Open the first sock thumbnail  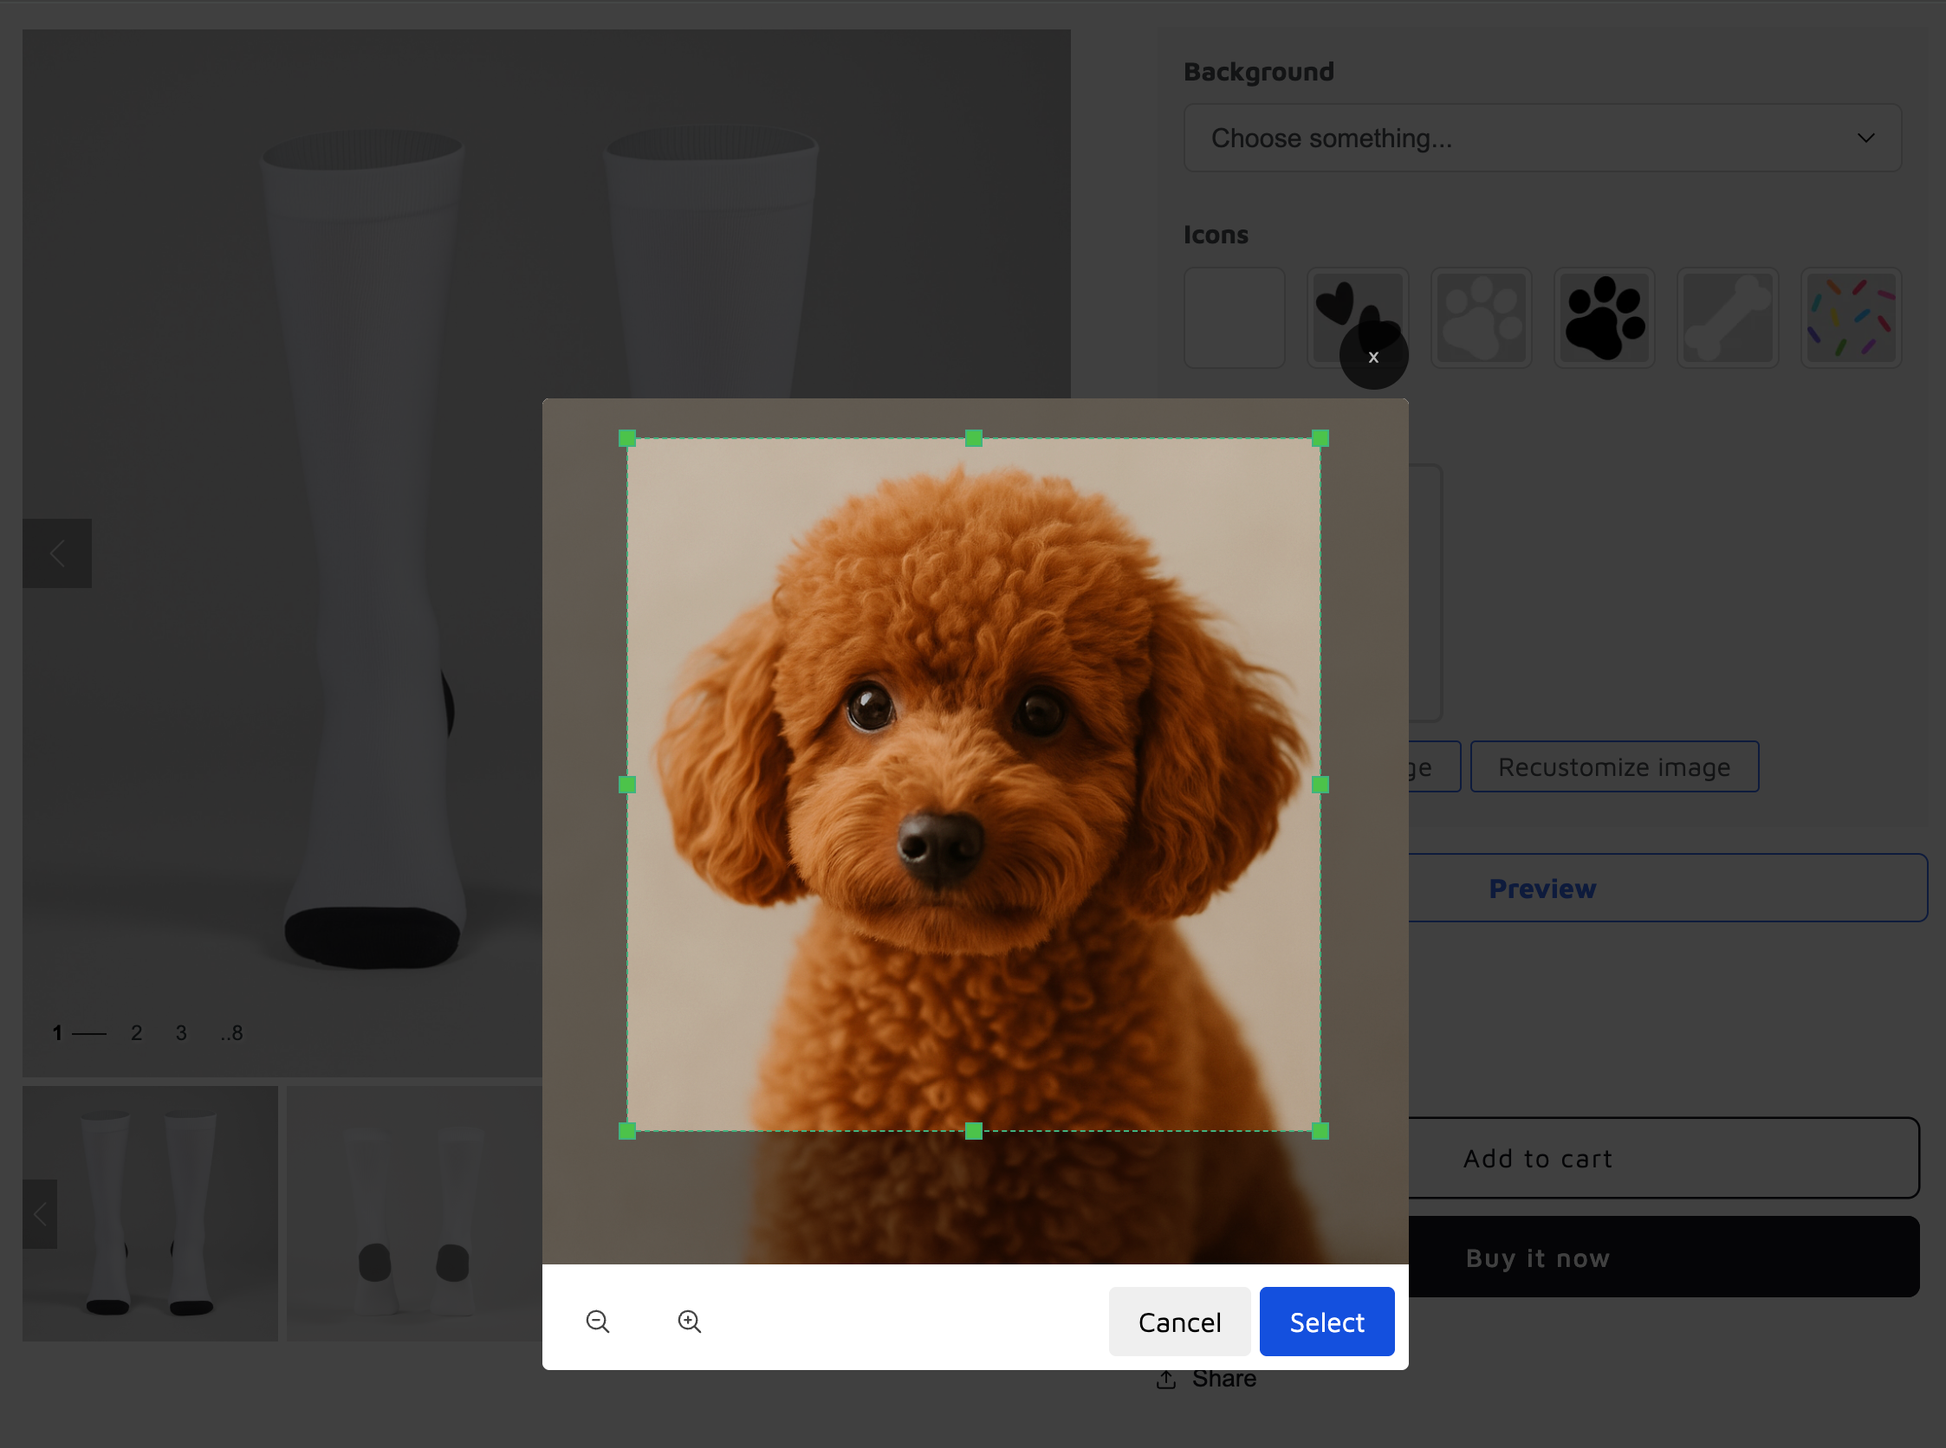click(x=150, y=1213)
